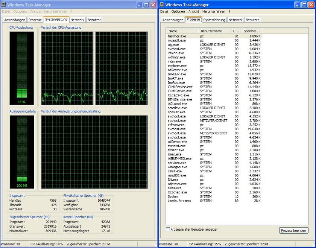
Task: Select the mdm.exe process row
Action: [214, 61]
